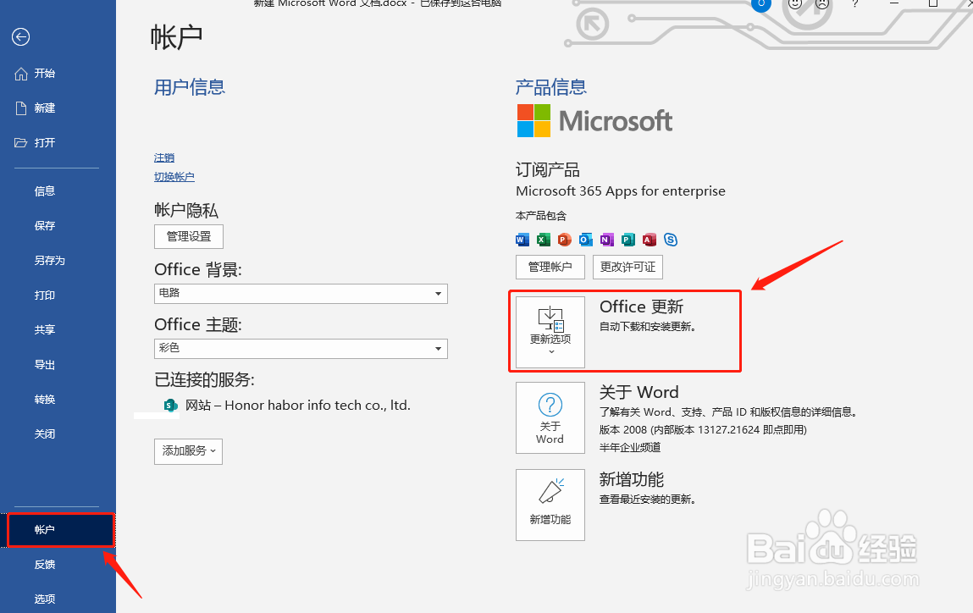973x613 pixels.
Task: Open the 关于 Word info button
Action: click(550, 417)
